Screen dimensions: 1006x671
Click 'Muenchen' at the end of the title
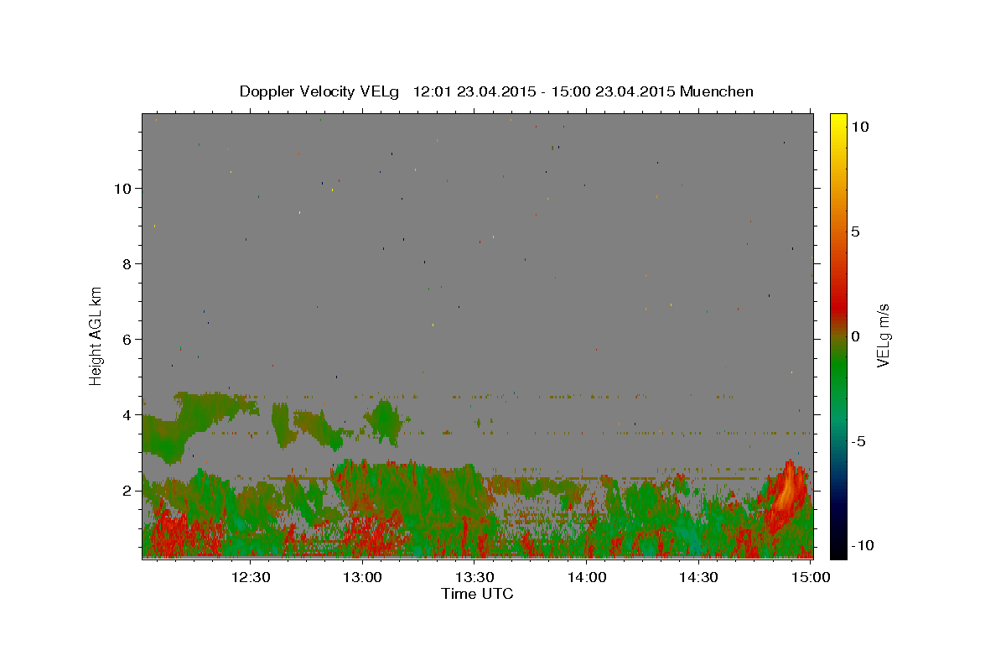[717, 91]
